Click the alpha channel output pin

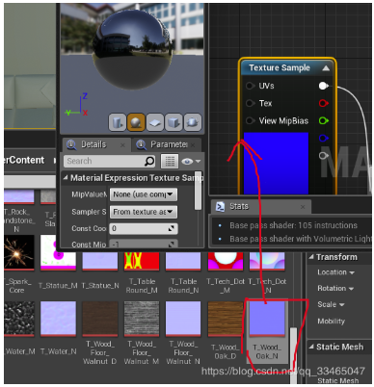323,156
